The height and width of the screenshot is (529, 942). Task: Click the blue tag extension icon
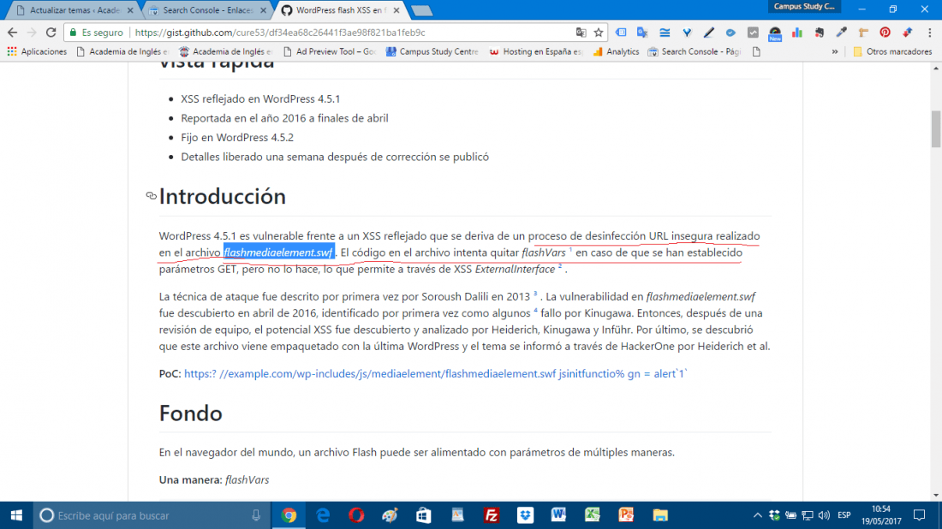(x=621, y=33)
